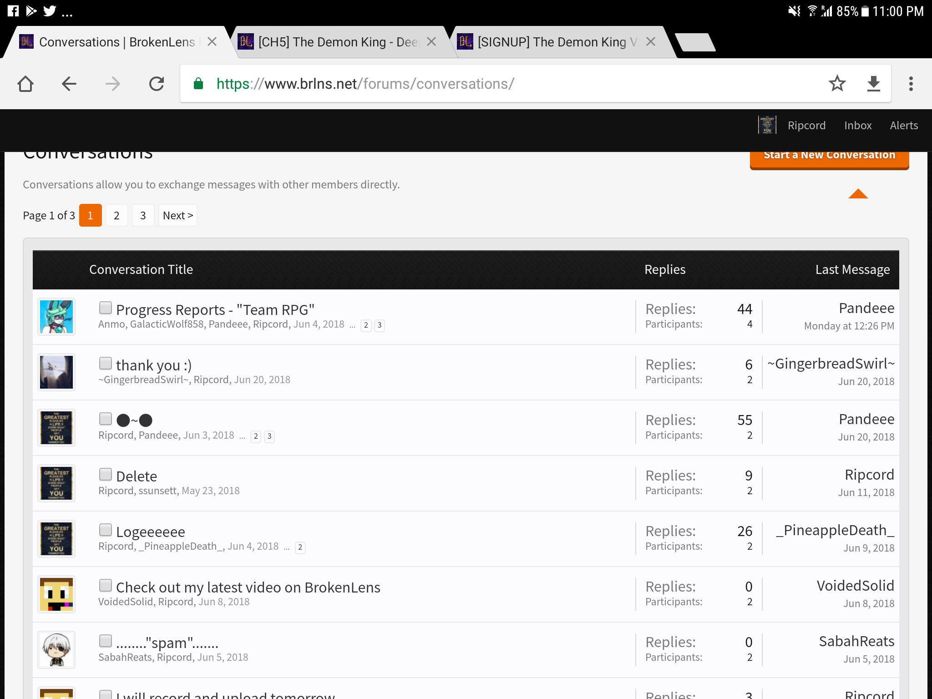Image resolution: width=932 pixels, height=699 pixels.
Task: Open the Logeeeeee conversation
Action: [x=151, y=532]
